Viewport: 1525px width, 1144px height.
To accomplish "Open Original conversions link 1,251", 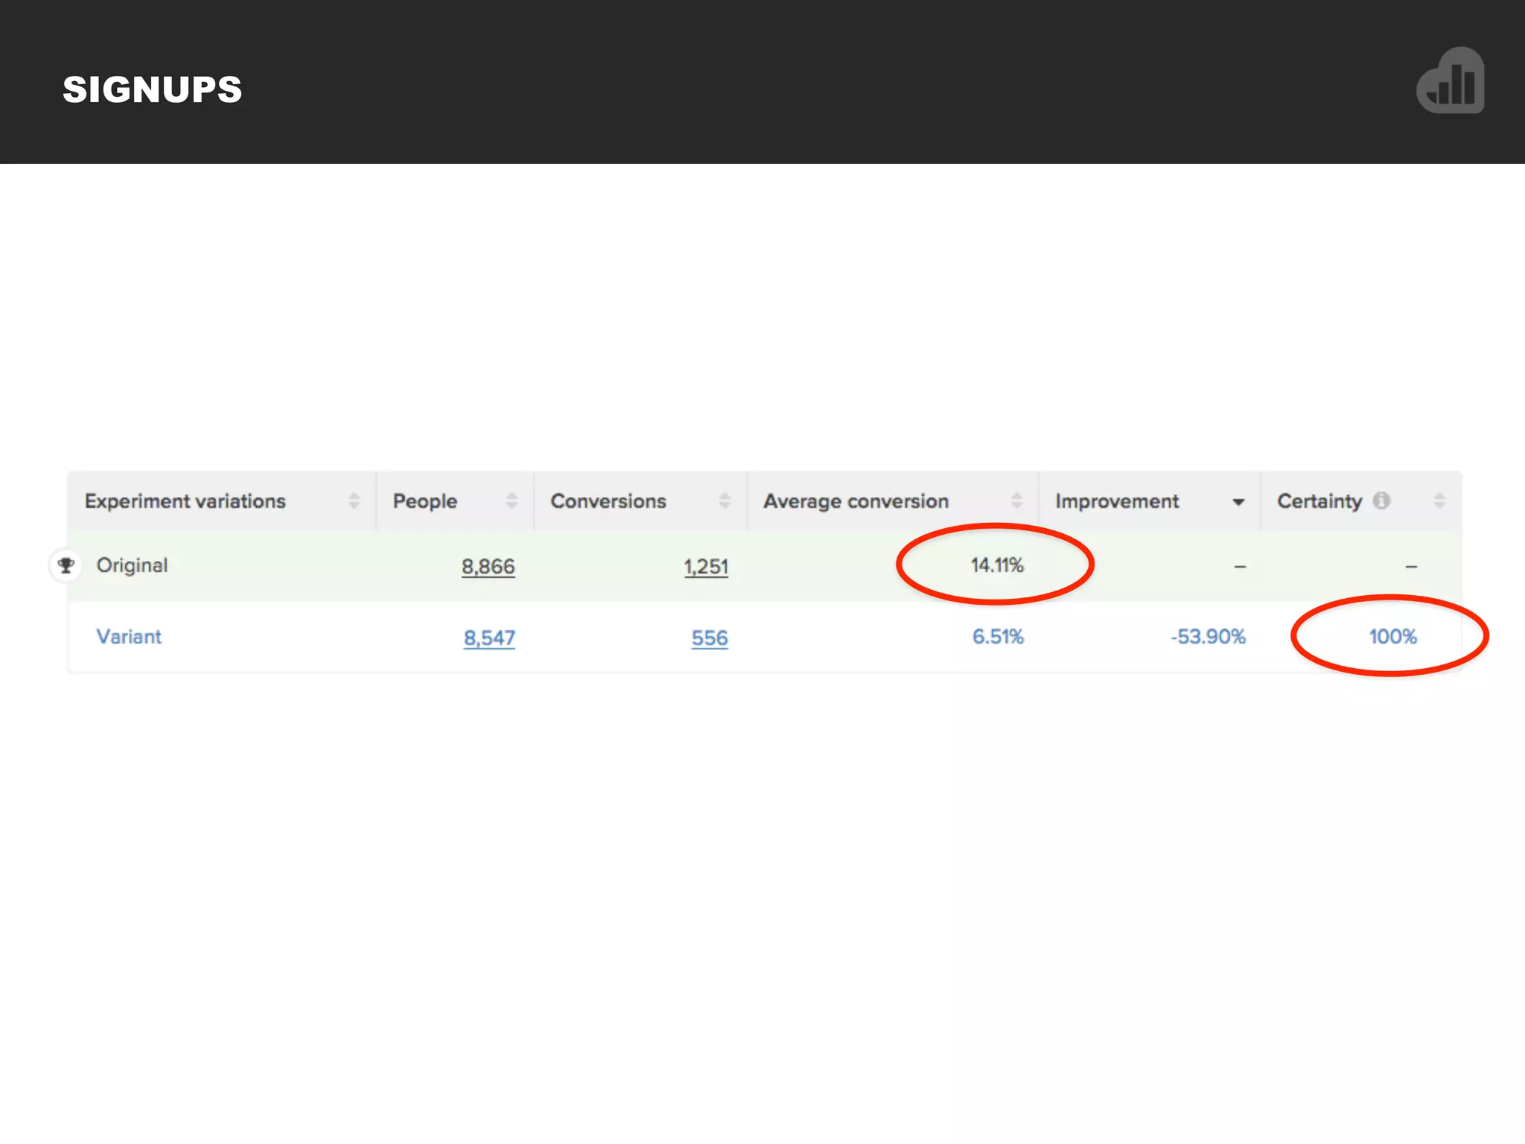I will click(706, 567).
